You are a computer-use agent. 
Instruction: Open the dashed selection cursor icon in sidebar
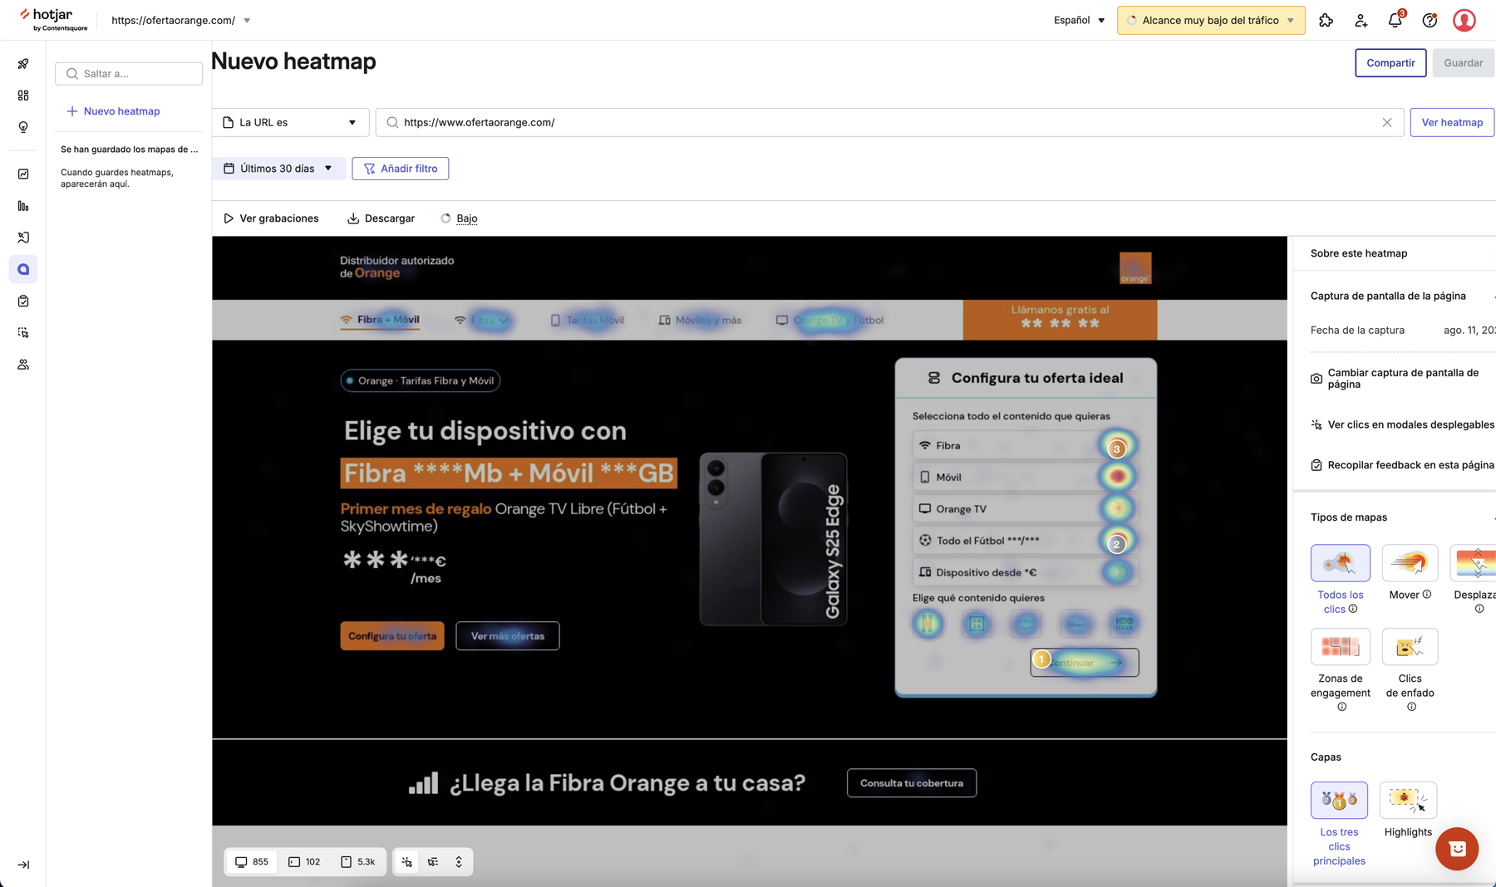[23, 333]
